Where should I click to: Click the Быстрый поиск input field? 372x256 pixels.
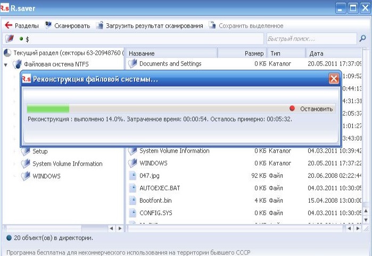coord(311,38)
